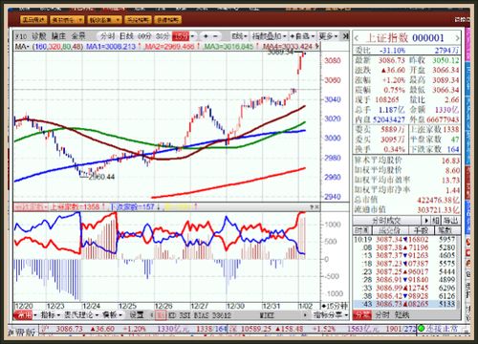This screenshot has height=344, width=478.
Task: Close the indicator sub-panel with x icon
Action: point(317,207)
